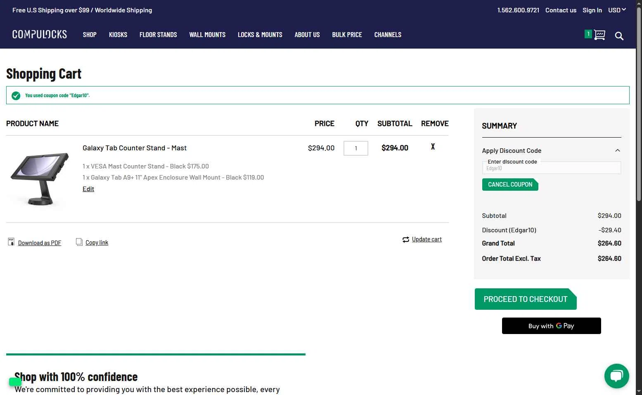The height and width of the screenshot is (395, 642).
Task: Click the item price $294.00 in Price column
Action: click(x=321, y=148)
